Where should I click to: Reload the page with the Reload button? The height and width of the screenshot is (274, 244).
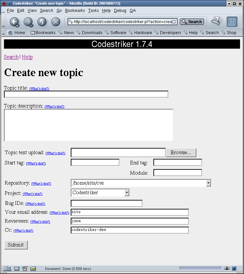pos(42,22)
